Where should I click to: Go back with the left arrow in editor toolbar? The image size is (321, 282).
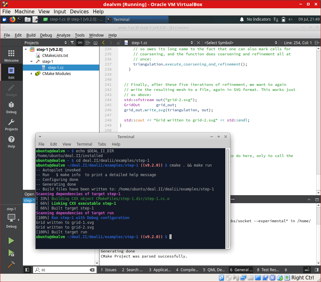(103, 43)
